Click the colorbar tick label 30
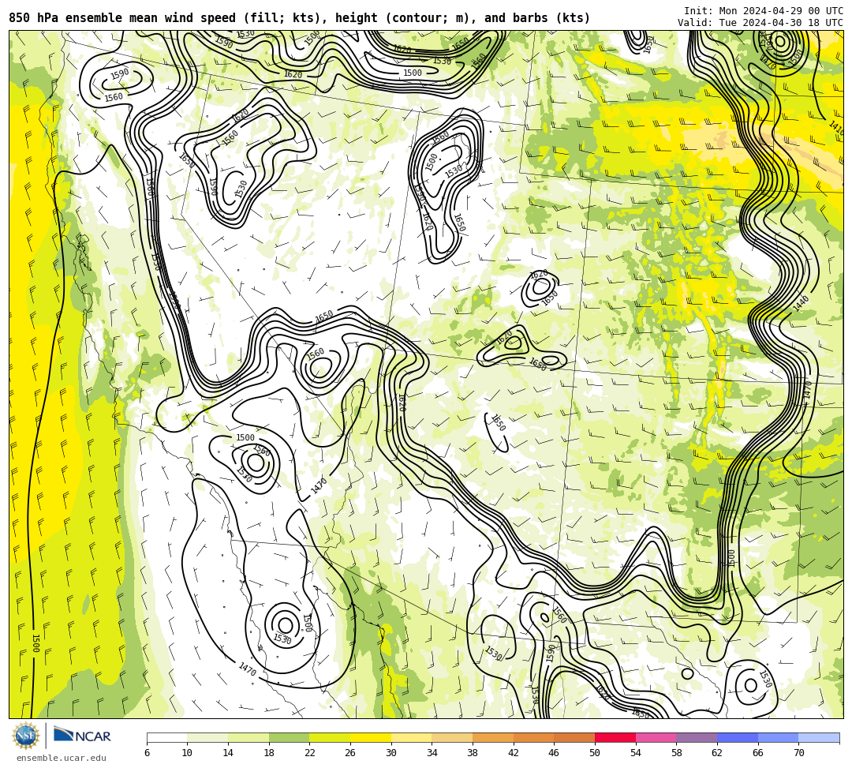 [x=391, y=753]
